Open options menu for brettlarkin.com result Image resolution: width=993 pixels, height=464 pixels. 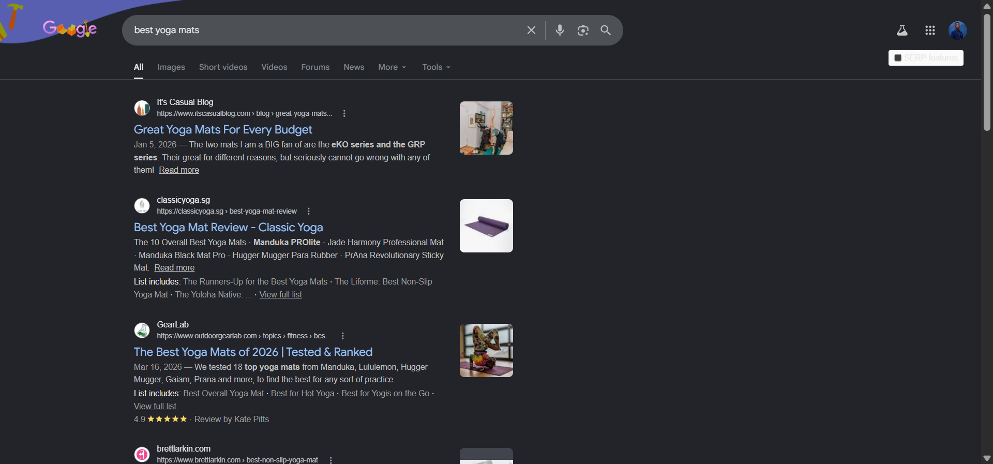tap(331, 460)
